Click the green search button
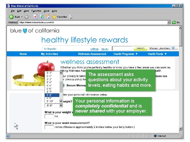Viewport: 190px width, 142px height. (140, 48)
